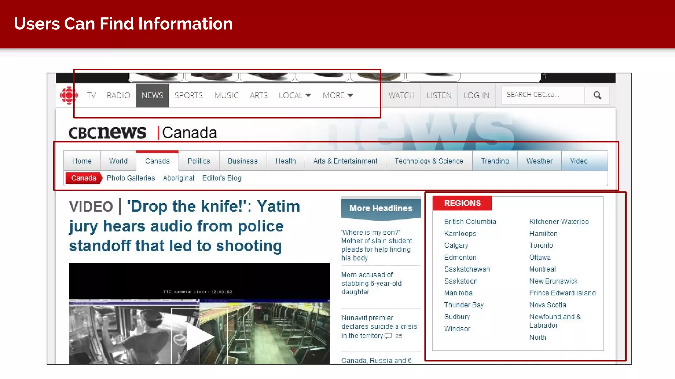
Task: Click the search magnifier icon
Action: tap(597, 95)
